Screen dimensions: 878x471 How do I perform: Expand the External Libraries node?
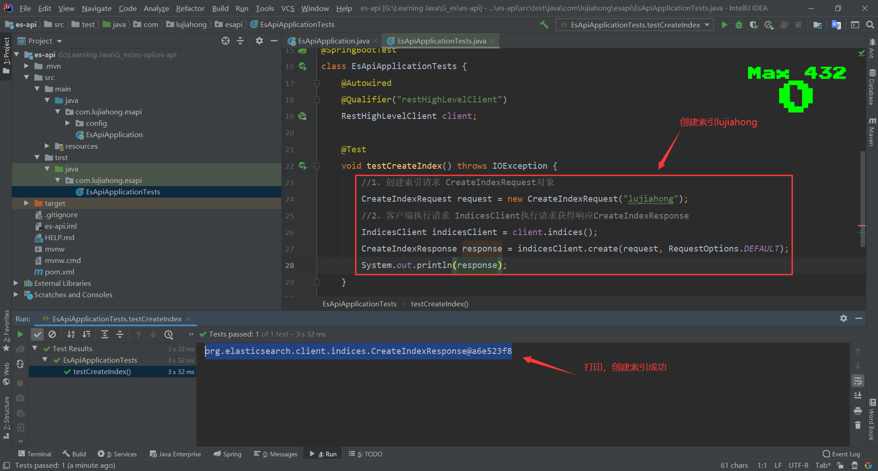[16, 283]
